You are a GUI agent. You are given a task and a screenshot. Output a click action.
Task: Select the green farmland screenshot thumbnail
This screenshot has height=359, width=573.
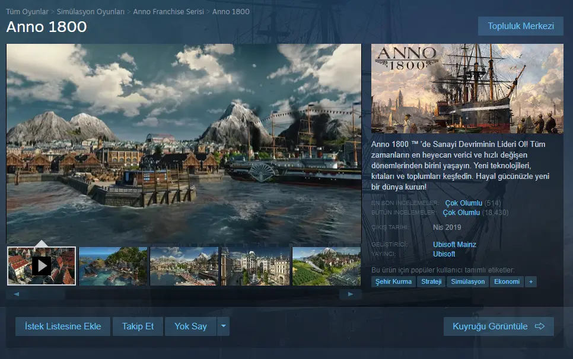pos(327,266)
